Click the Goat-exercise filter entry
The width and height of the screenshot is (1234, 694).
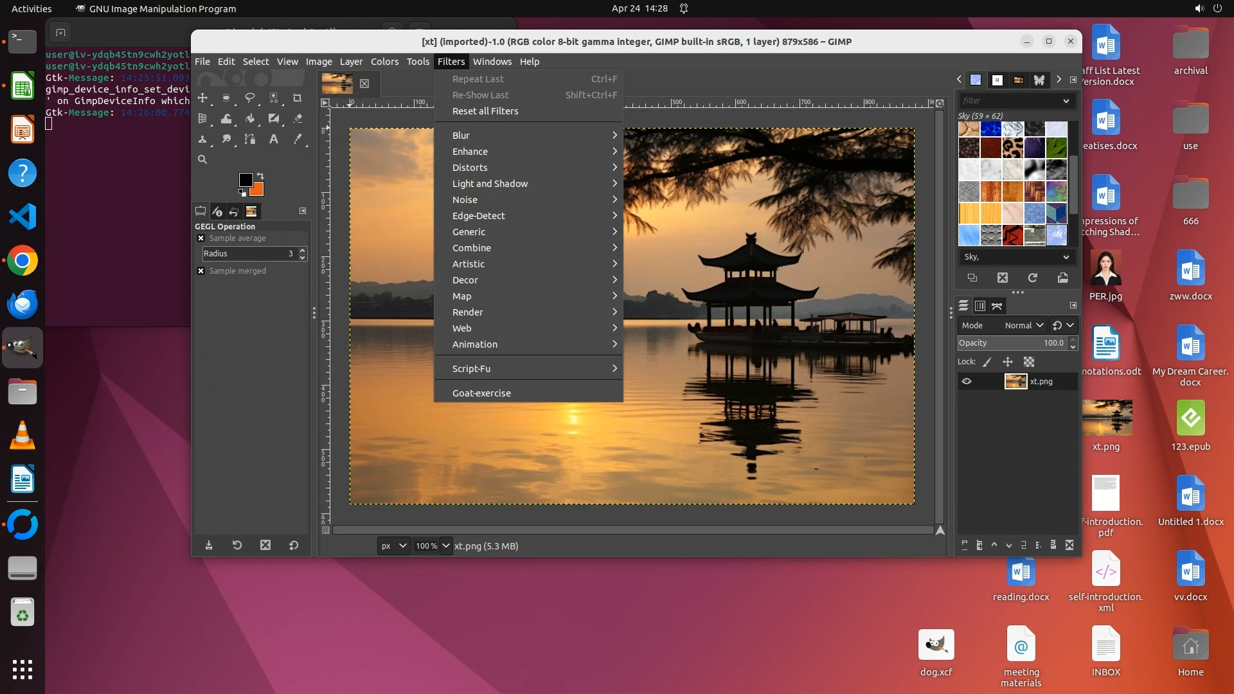pyautogui.click(x=481, y=393)
